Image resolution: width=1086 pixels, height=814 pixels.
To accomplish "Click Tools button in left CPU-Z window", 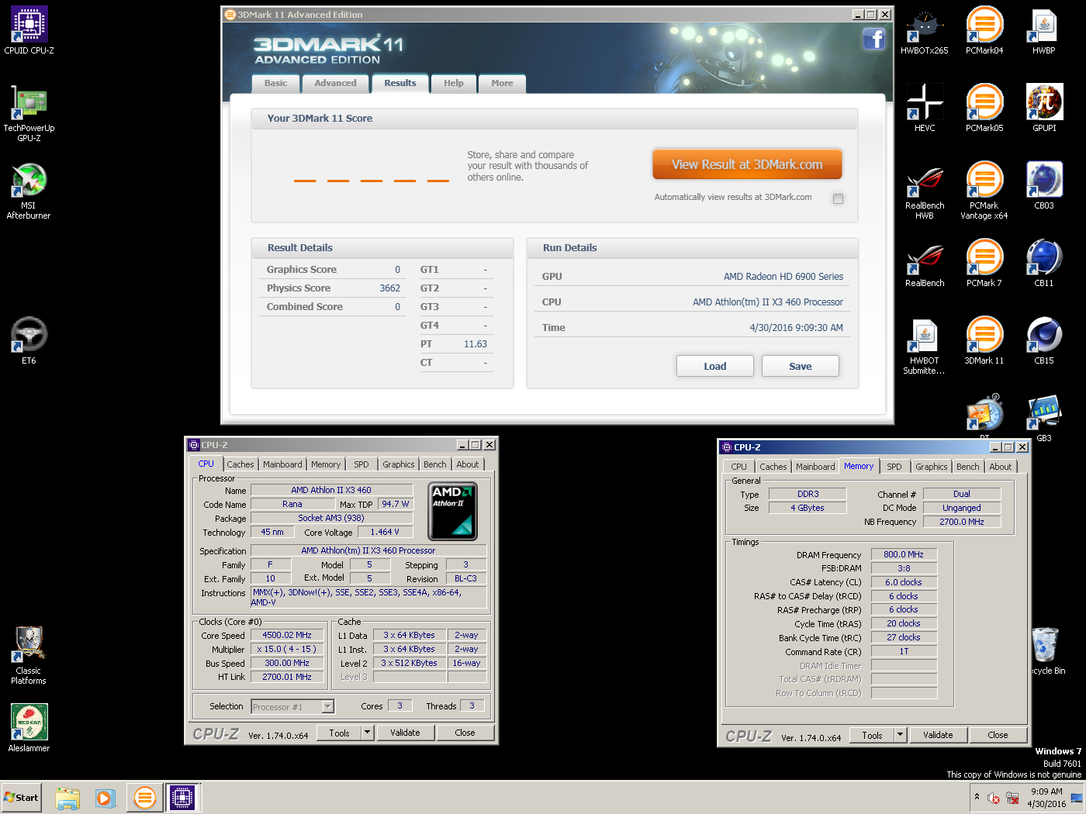I will pyautogui.click(x=340, y=733).
